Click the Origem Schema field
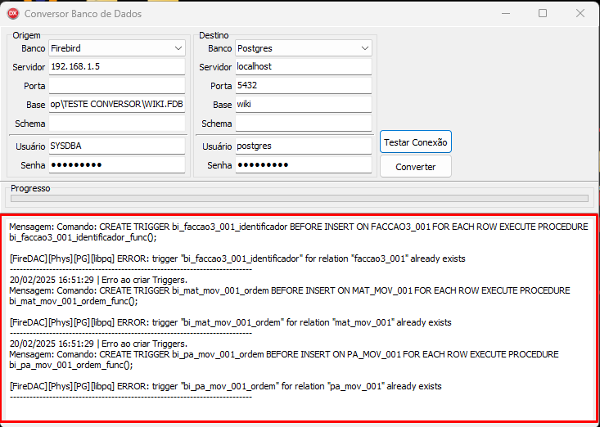This screenshot has width=600, height=427. pos(117,124)
